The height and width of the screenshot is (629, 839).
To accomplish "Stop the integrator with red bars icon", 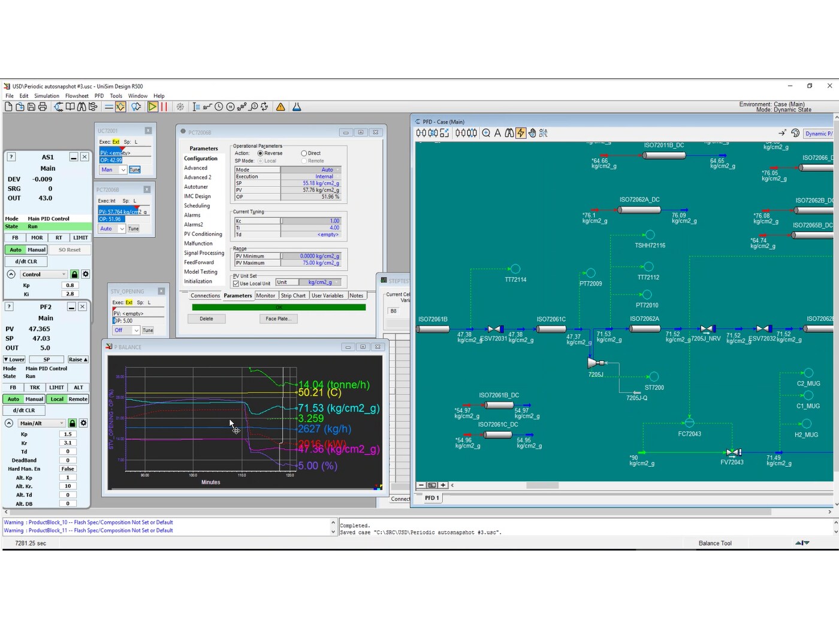I will 164,107.
